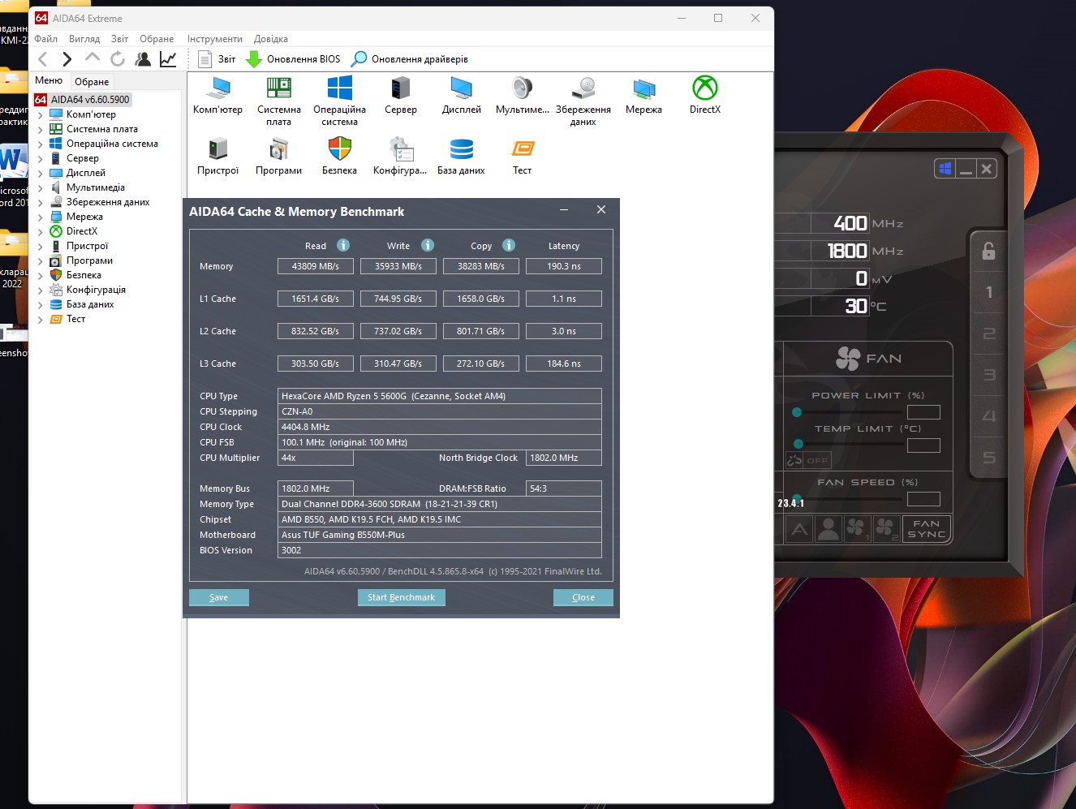Go forward with the toolbar forward arrow
Screen dimensions: 1076x809
pos(67,59)
